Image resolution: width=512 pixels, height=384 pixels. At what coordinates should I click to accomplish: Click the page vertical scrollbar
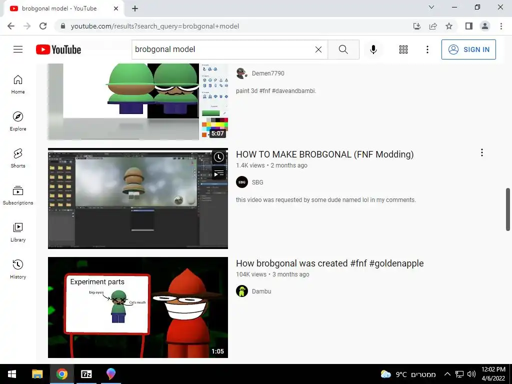pyautogui.click(x=508, y=209)
